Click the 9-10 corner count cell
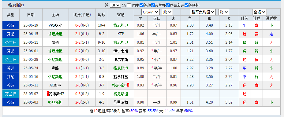Viewport: 284px width, 117px height. tap(102, 42)
